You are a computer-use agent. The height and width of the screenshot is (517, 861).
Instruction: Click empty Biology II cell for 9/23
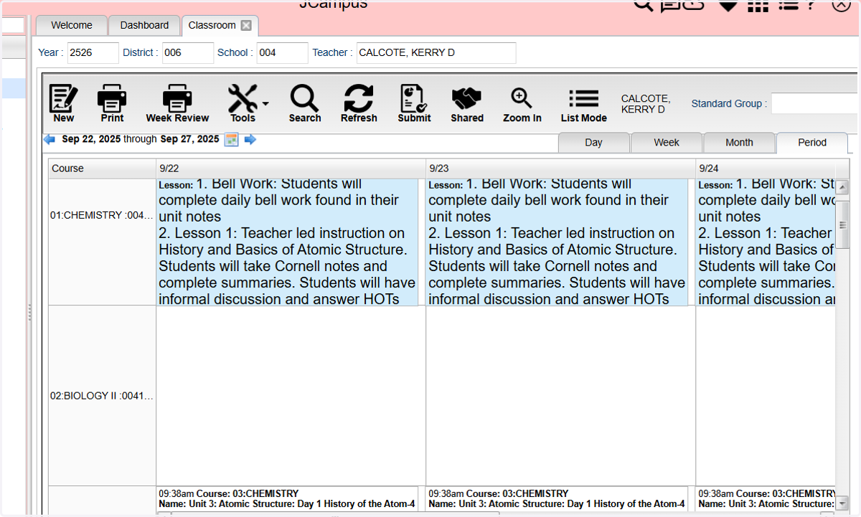point(560,396)
